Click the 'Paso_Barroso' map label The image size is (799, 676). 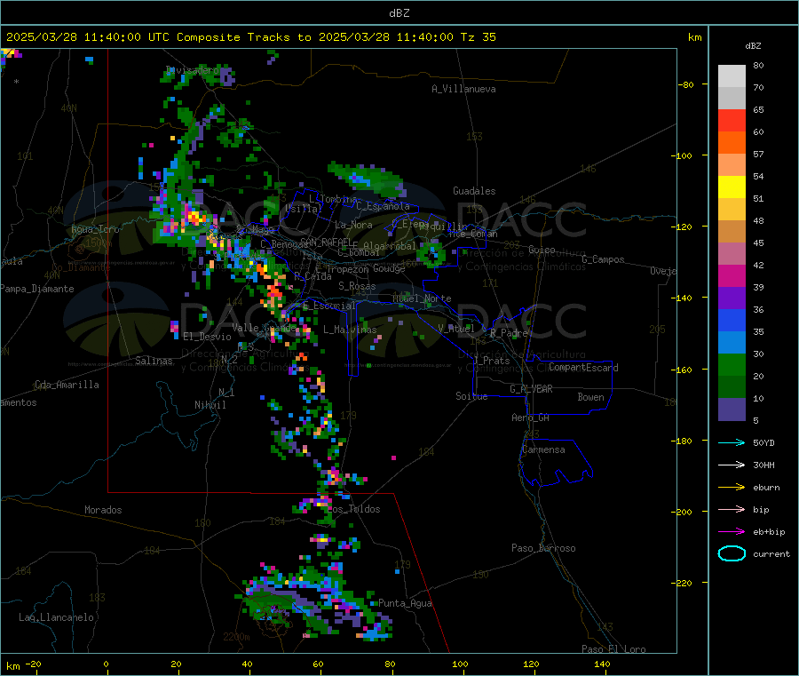543,548
